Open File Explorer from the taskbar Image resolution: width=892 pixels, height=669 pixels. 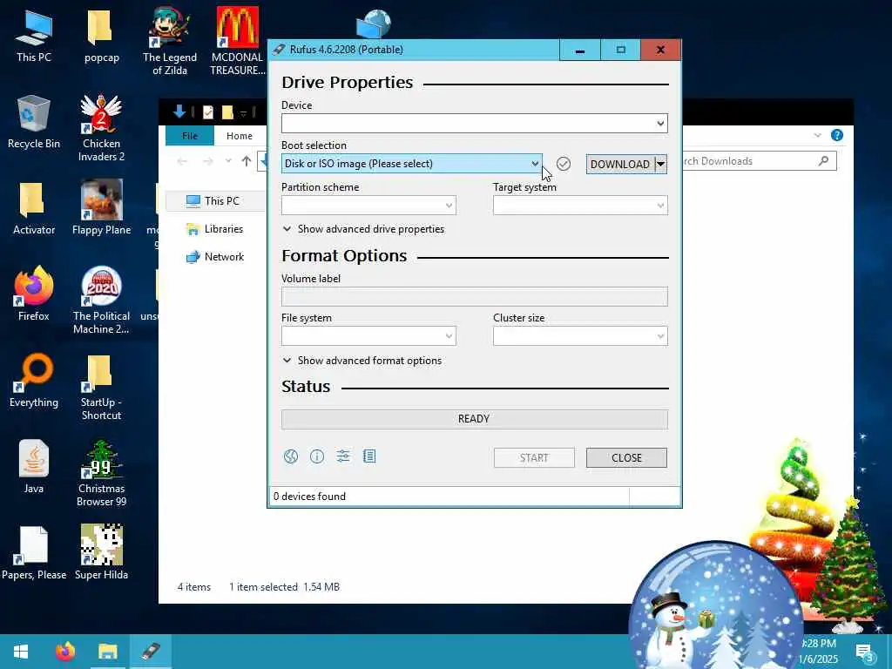[107, 652]
